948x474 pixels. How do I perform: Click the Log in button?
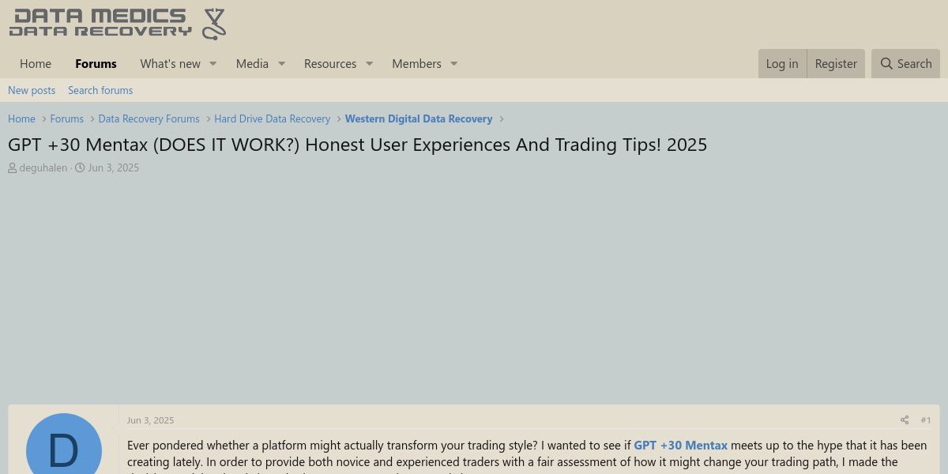(782, 64)
